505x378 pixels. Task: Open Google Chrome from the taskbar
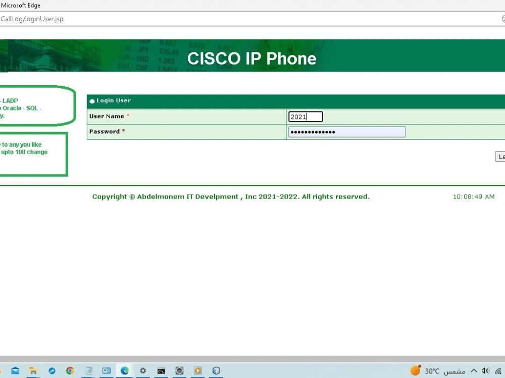pyautogui.click(x=70, y=370)
